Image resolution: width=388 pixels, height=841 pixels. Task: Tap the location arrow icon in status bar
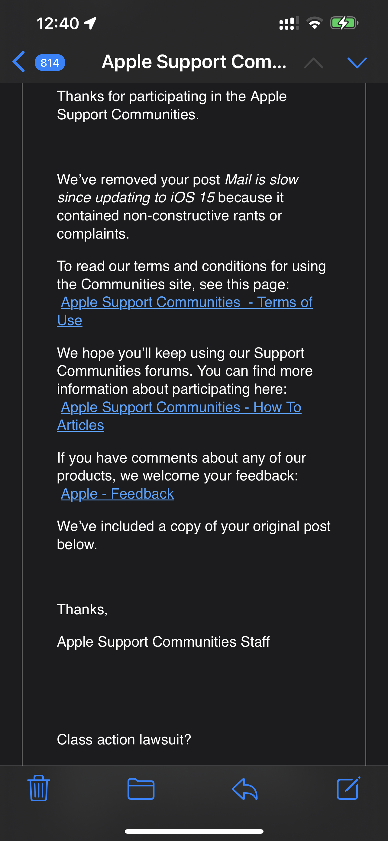90,23
